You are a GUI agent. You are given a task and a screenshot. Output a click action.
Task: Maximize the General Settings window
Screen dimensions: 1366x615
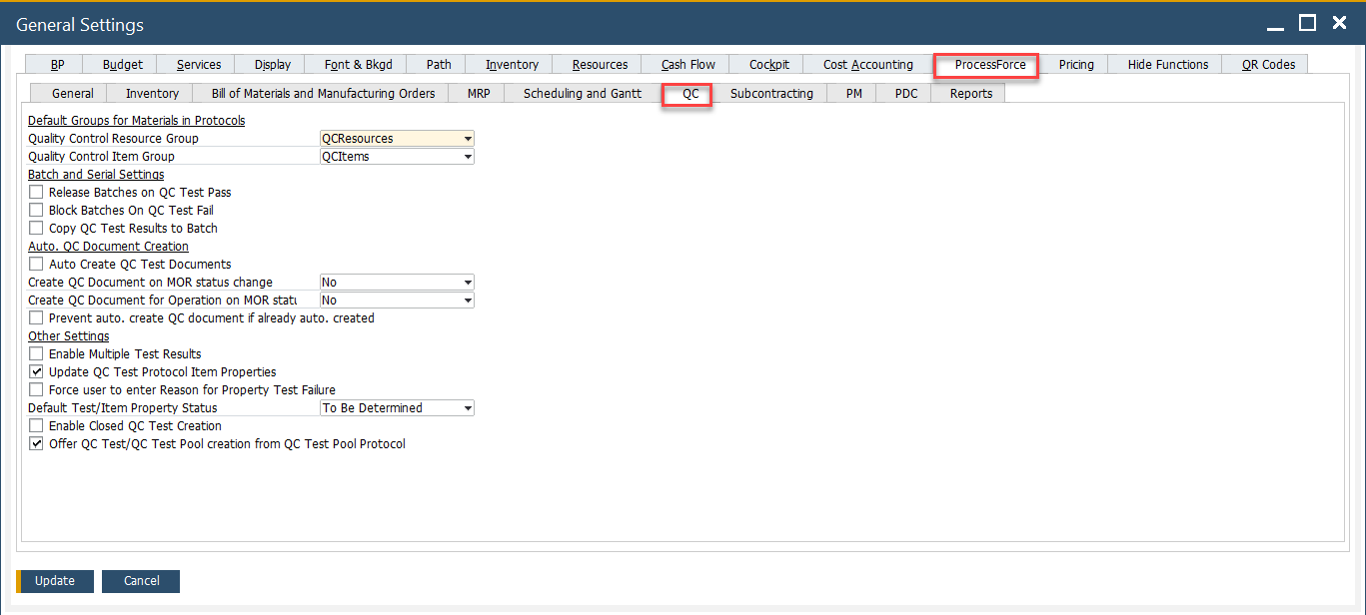click(x=1307, y=23)
